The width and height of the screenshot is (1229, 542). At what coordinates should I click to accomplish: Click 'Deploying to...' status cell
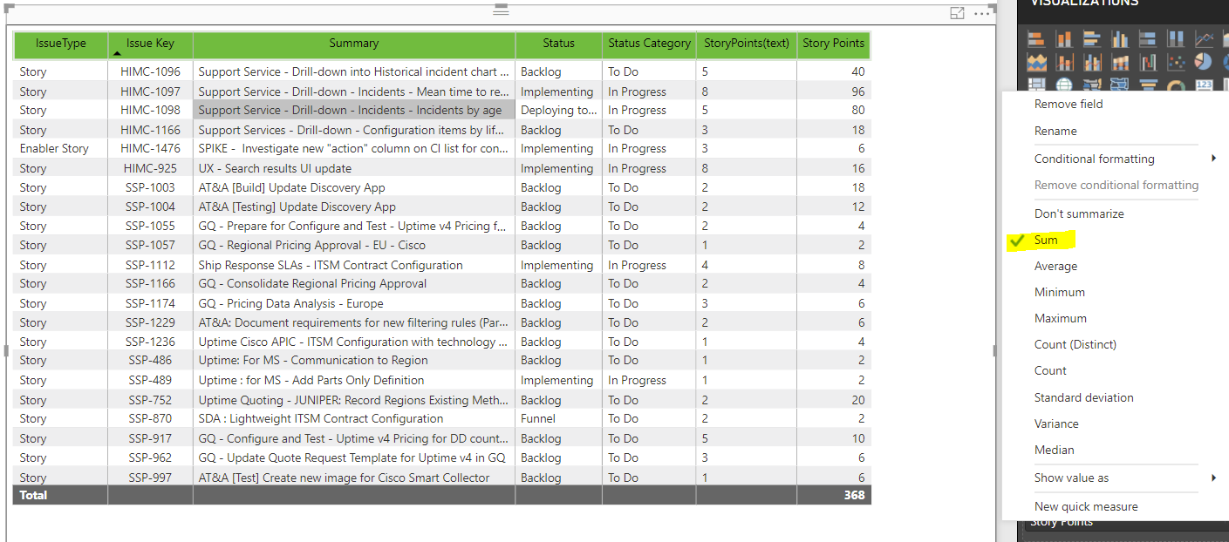tap(559, 111)
